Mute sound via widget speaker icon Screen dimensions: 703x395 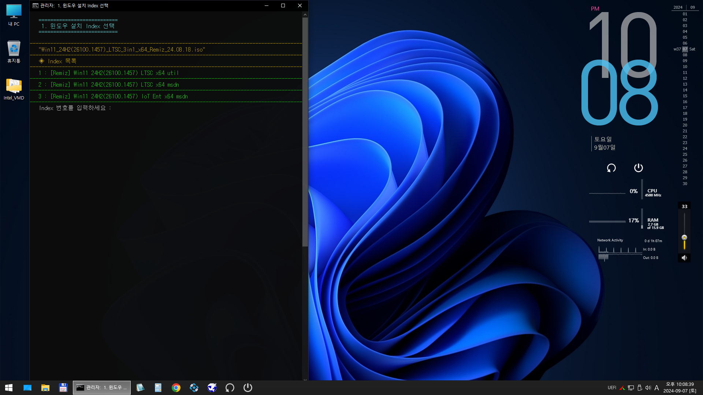(684, 258)
